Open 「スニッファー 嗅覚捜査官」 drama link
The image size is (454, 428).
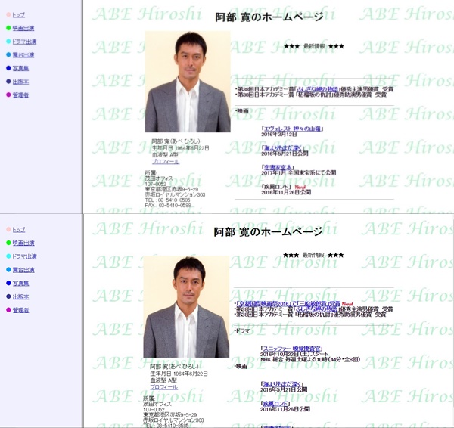tap(291, 349)
